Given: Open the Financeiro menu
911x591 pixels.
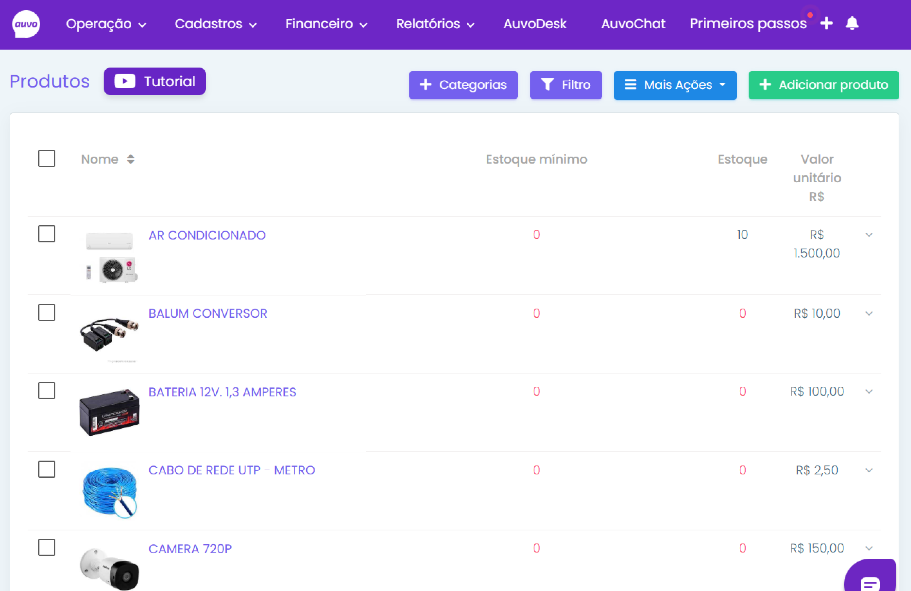Looking at the screenshot, I should [x=326, y=24].
